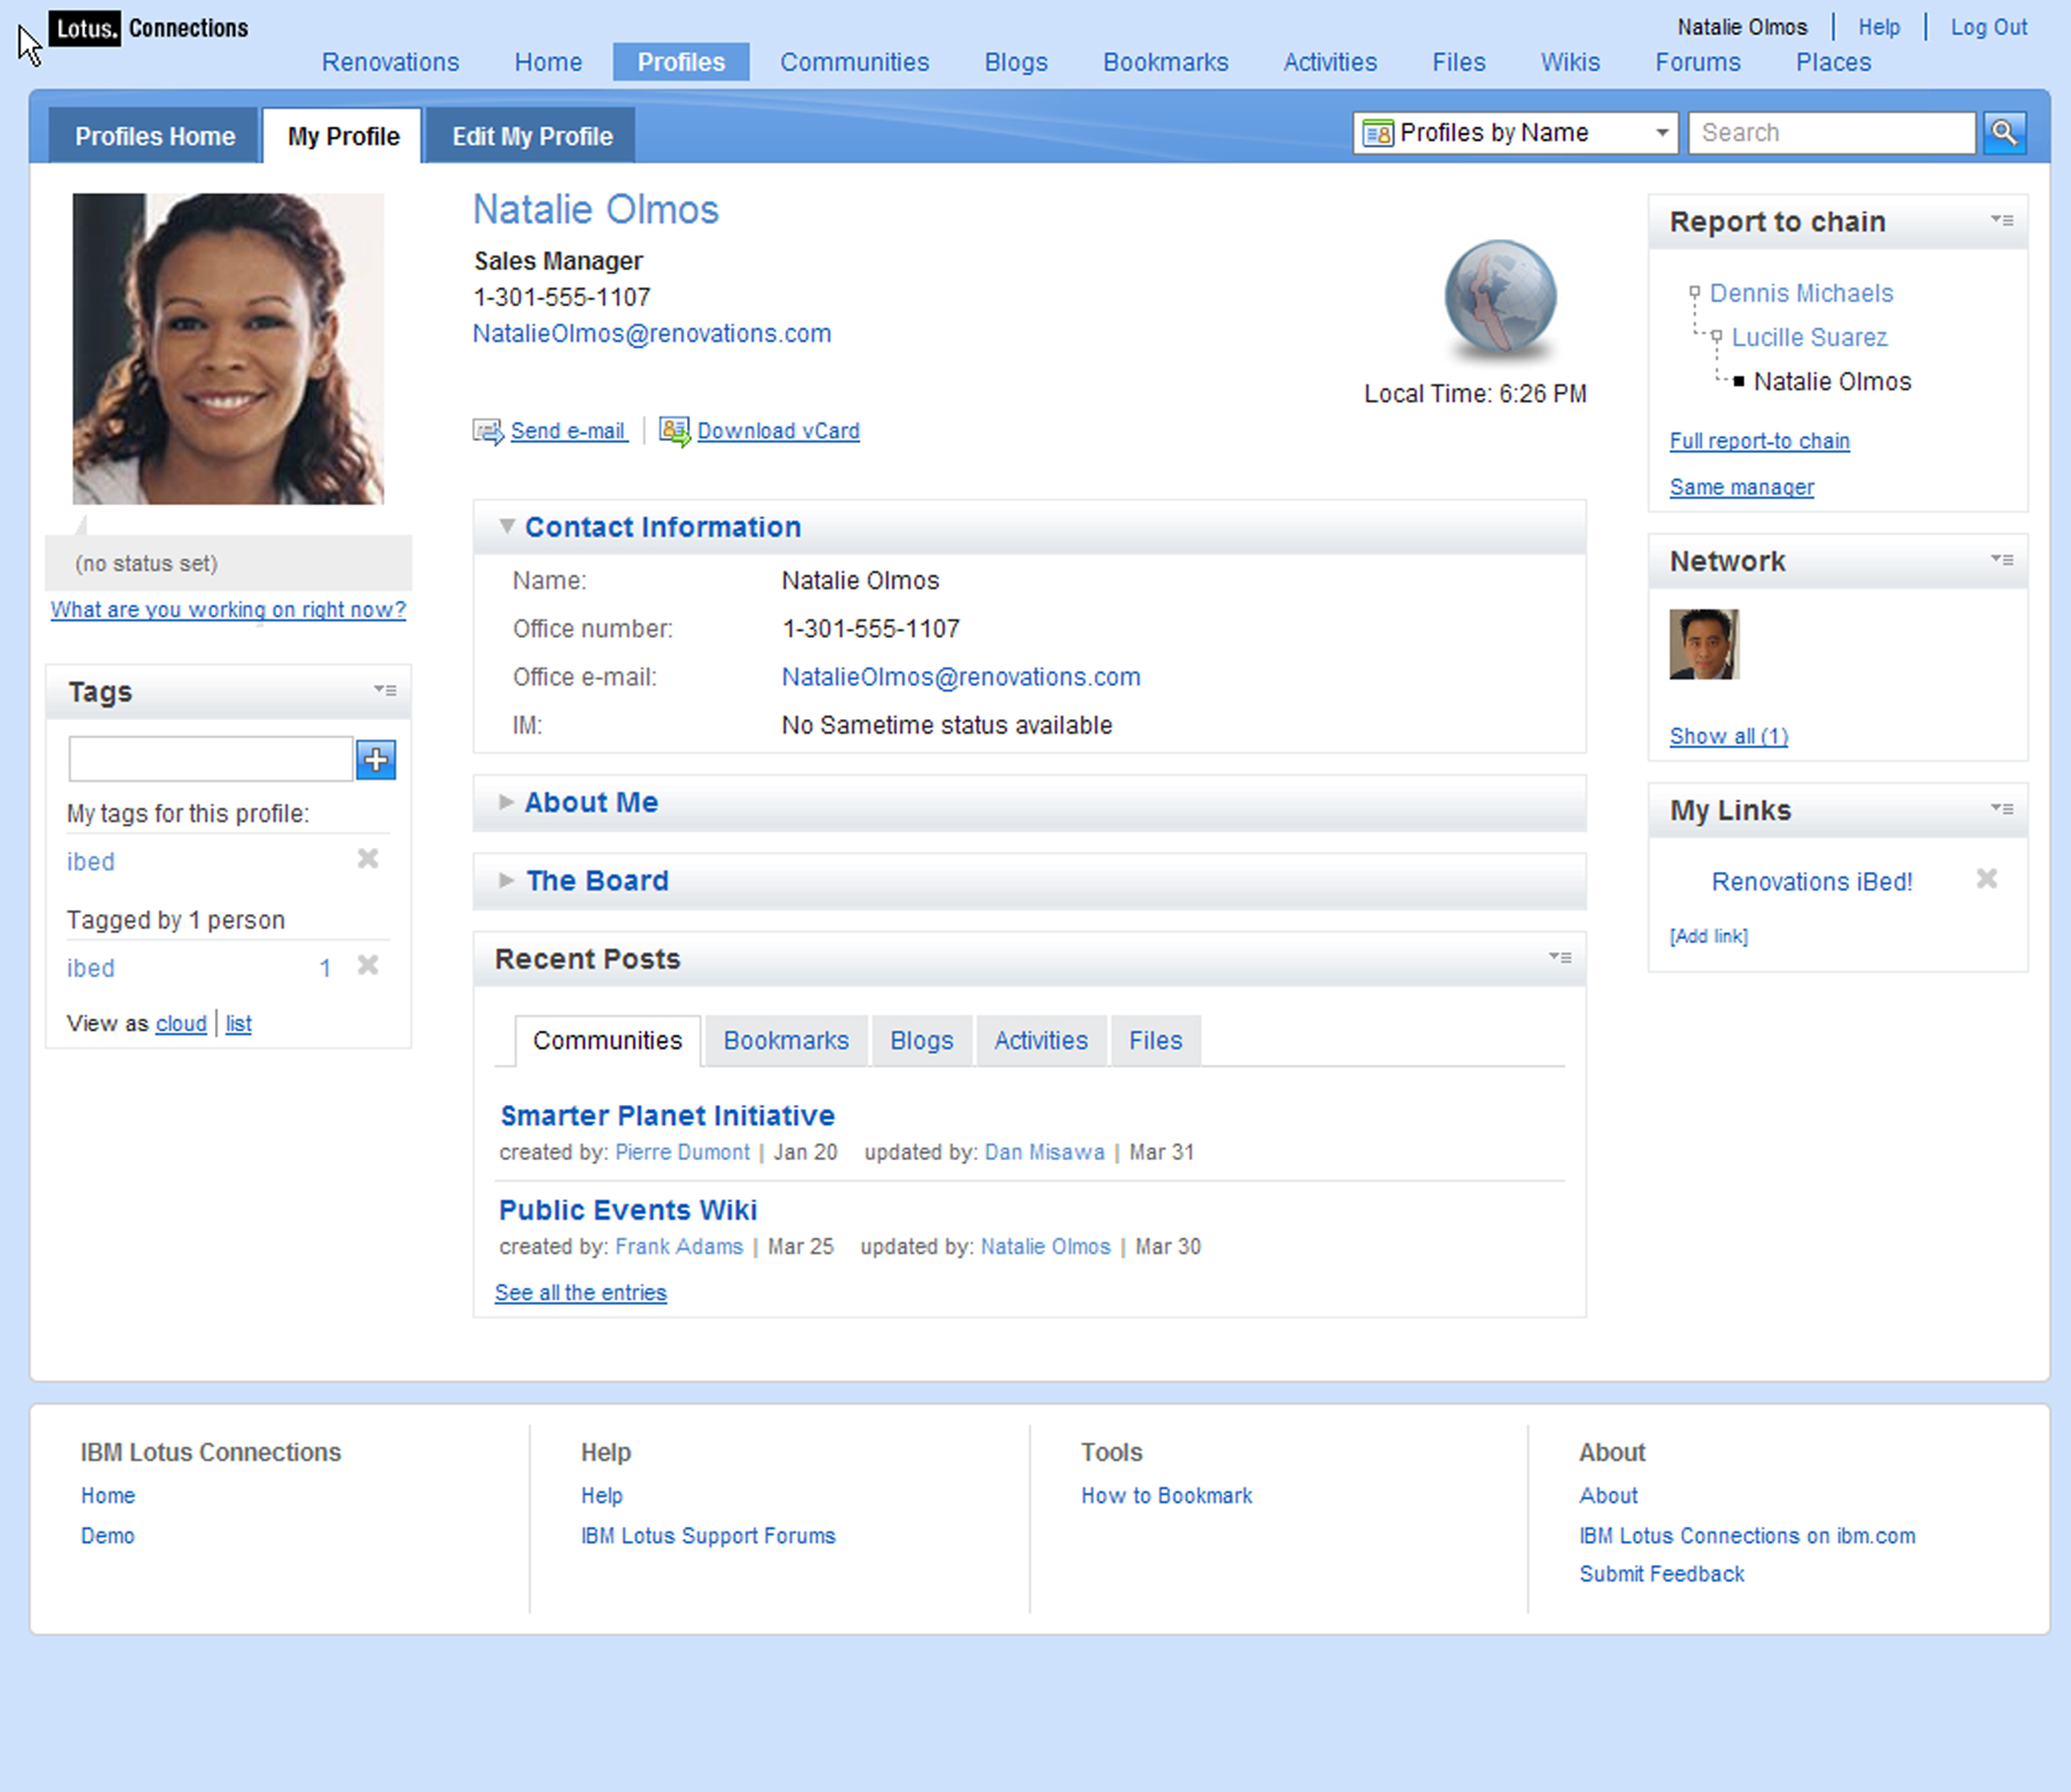Click the Send e-mail envelope icon

click(488, 431)
